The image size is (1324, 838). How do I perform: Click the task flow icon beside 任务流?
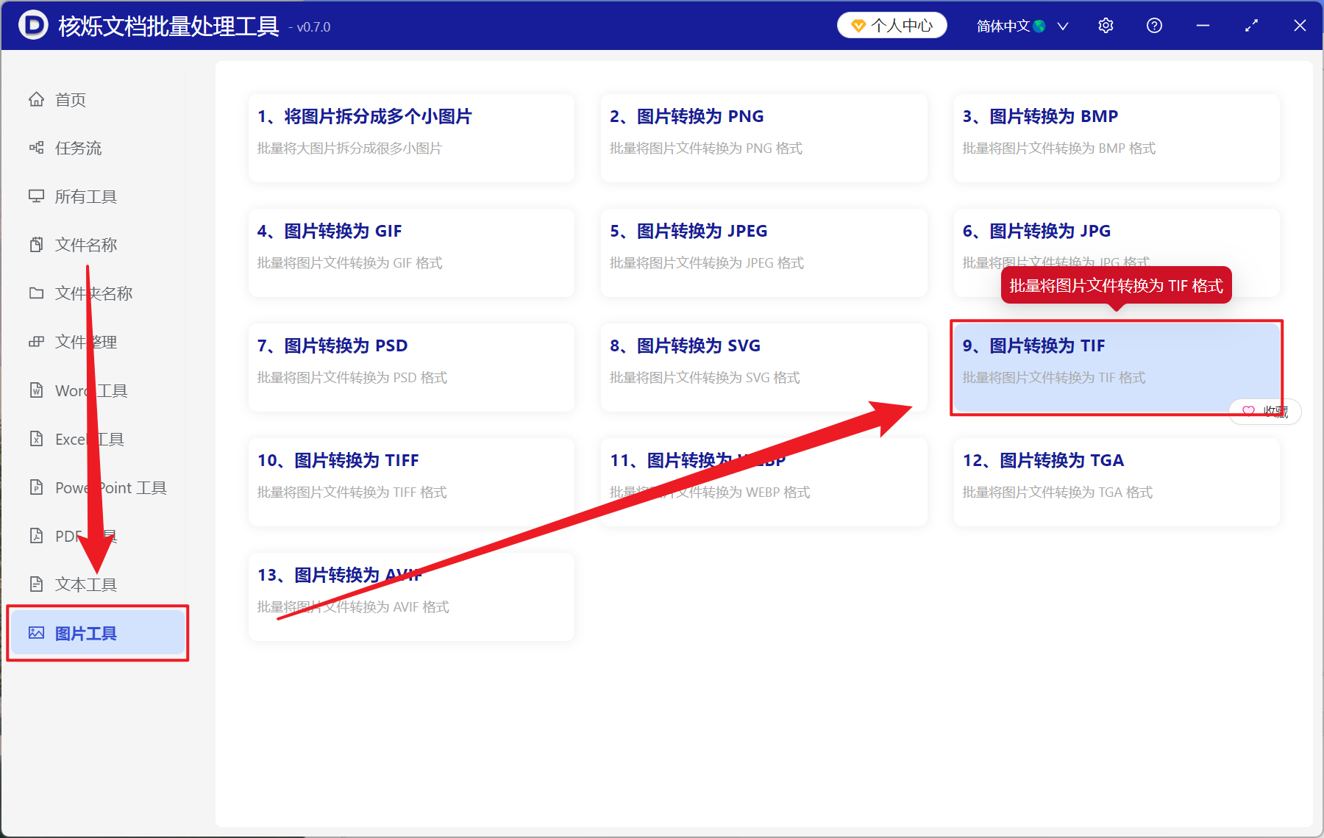pyautogui.click(x=36, y=148)
